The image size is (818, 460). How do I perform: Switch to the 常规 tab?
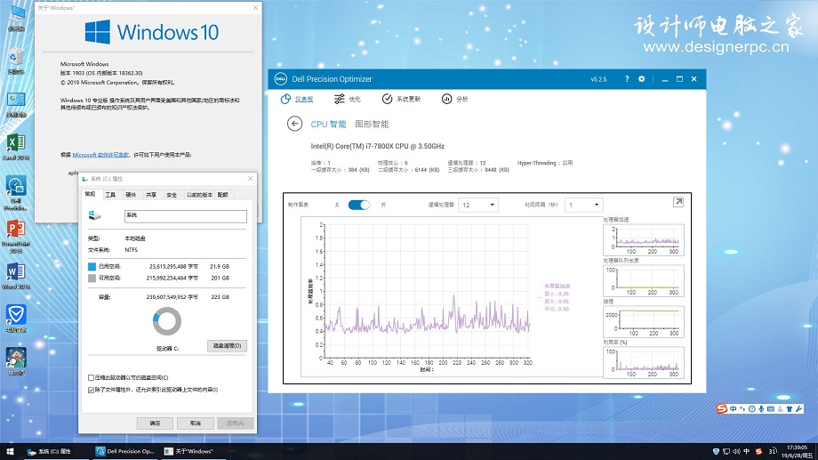click(91, 194)
